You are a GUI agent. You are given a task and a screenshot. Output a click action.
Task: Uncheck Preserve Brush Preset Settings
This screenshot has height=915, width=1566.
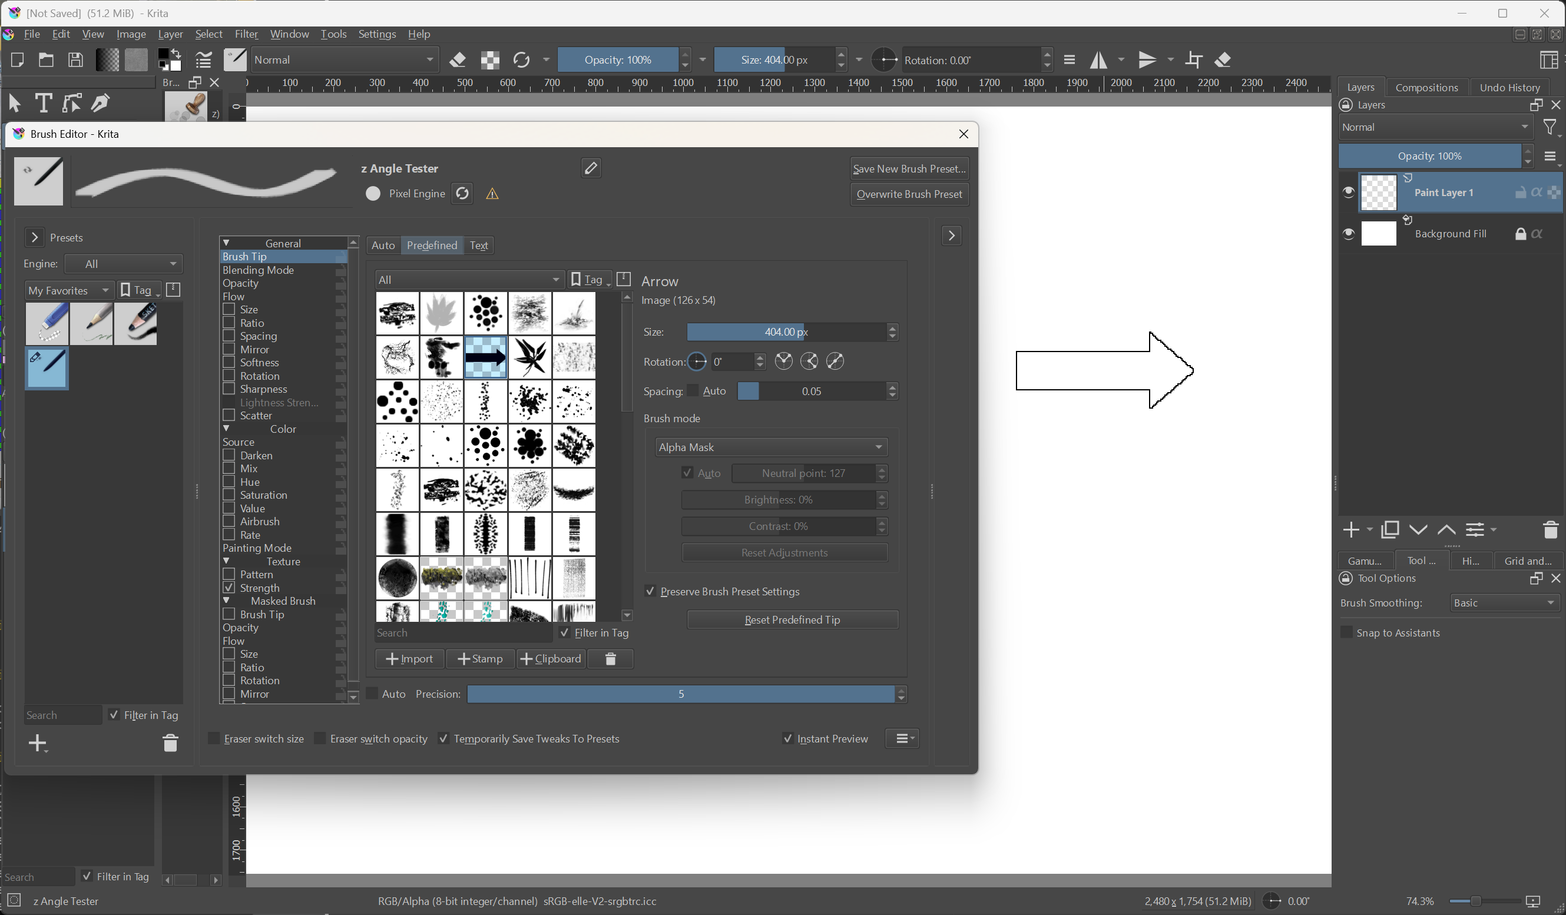click(x=650, y=591)
